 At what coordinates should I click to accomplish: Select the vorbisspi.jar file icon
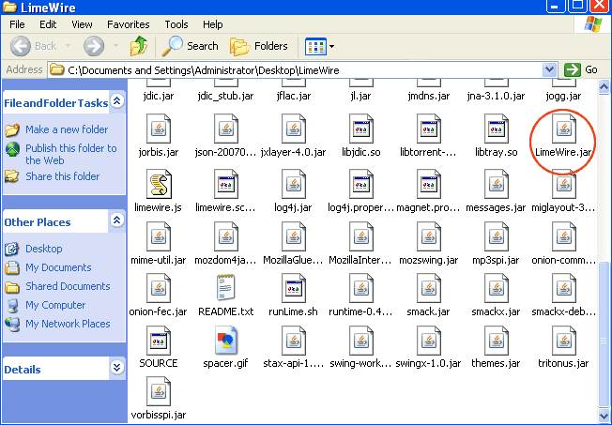[x=158, y=393]
